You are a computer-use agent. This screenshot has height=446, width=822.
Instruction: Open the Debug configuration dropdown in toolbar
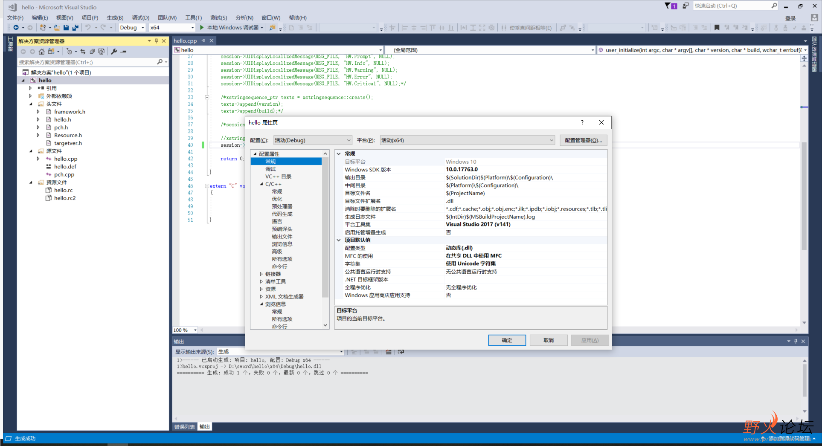(x=132, y=28)
